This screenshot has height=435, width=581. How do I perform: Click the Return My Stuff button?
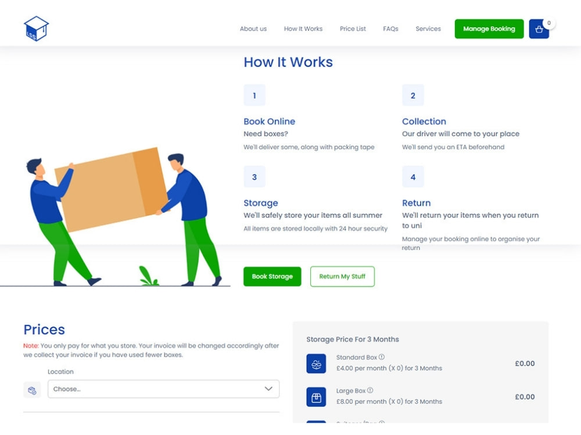342,276
